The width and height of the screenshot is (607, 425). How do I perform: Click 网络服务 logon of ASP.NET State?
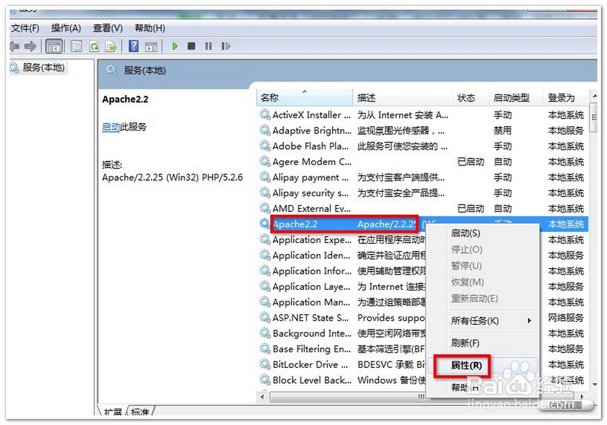point(566,318)
